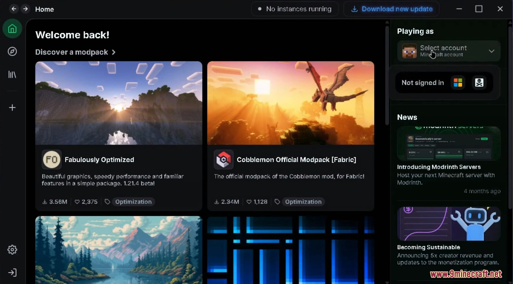
Task: Maximize the launcher window
Action: (x=479, y=9)
